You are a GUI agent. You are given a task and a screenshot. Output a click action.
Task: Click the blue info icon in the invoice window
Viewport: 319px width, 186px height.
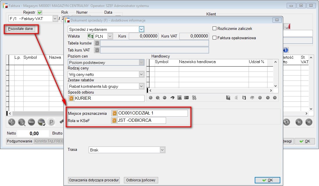[286, 50]
